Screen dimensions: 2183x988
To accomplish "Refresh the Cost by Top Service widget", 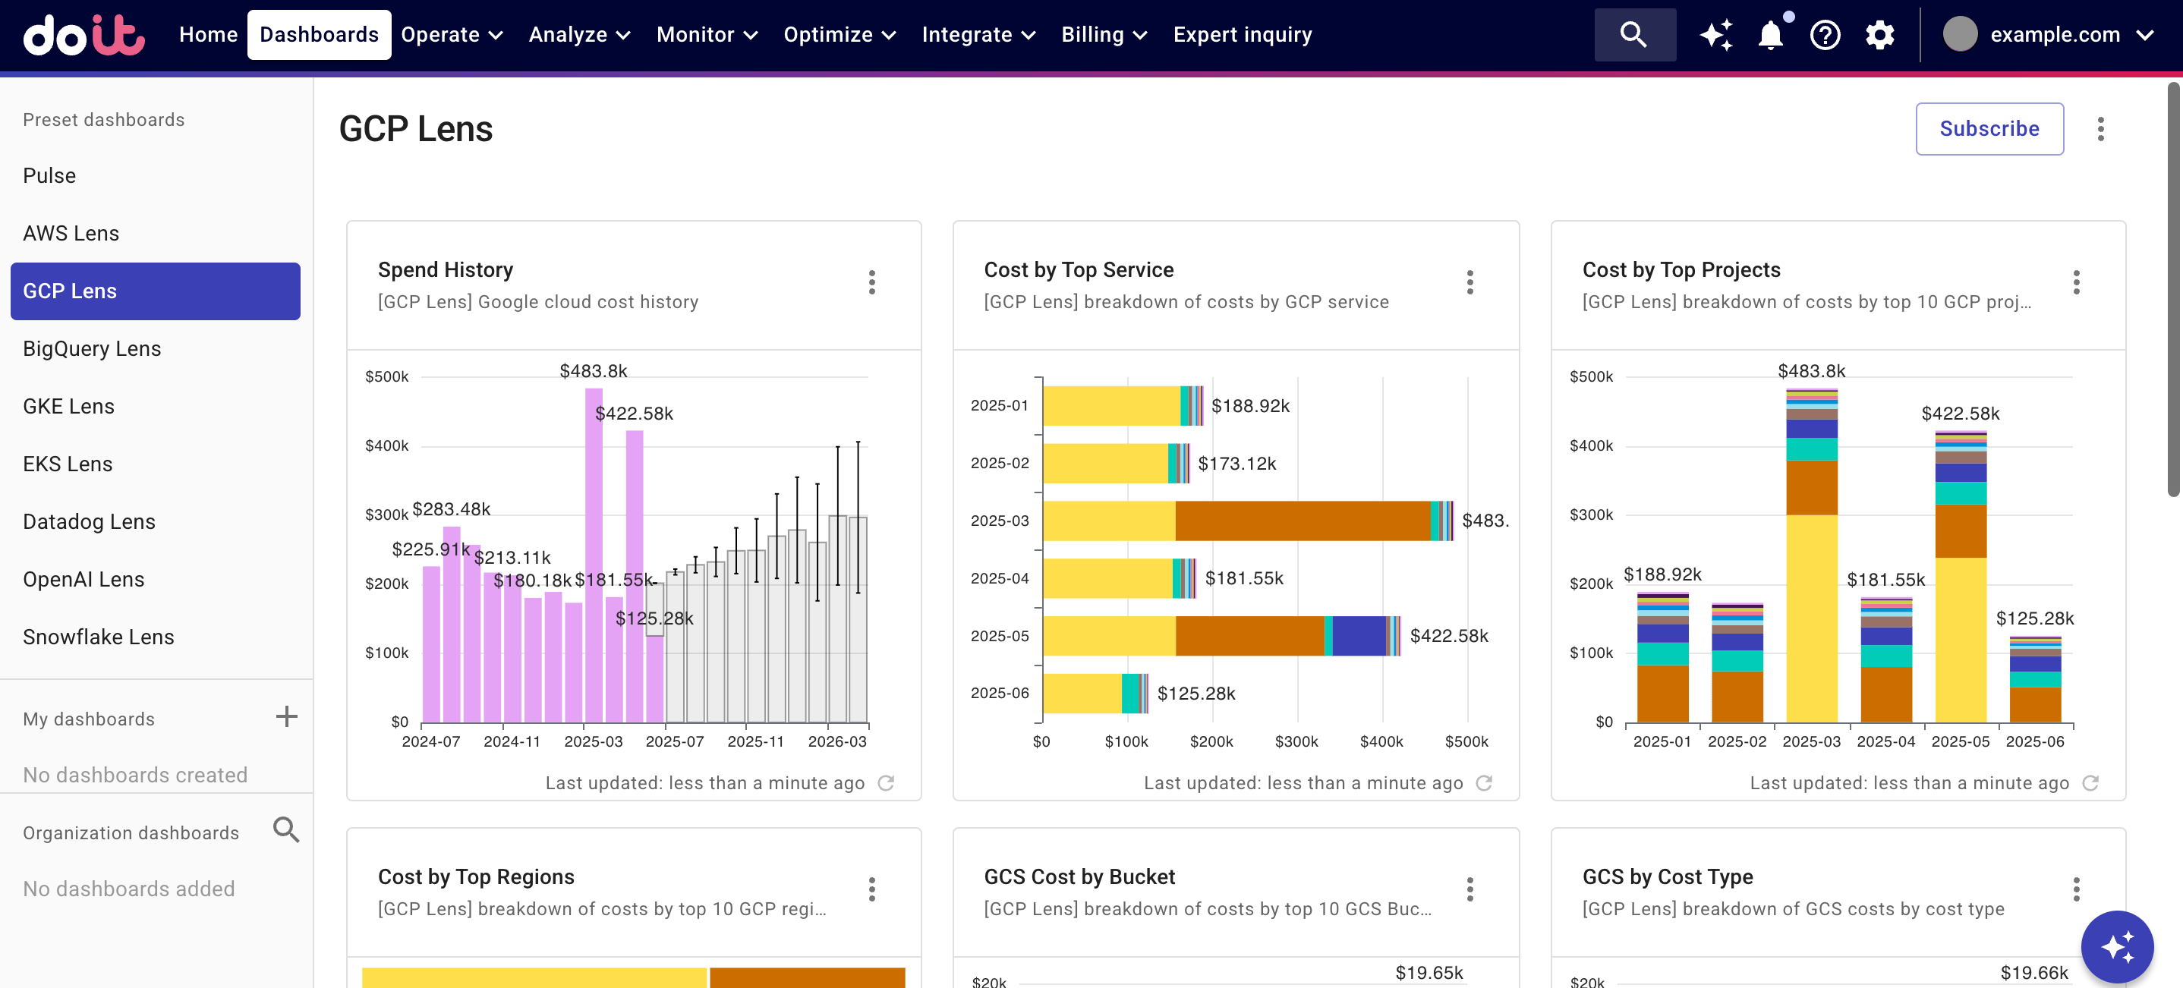I will point(1484,783).
